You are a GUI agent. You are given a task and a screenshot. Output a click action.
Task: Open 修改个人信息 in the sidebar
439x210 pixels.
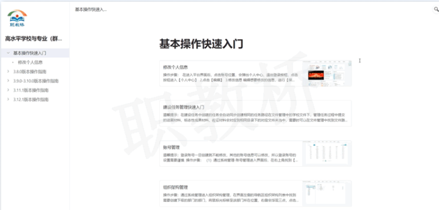point(30,62)
